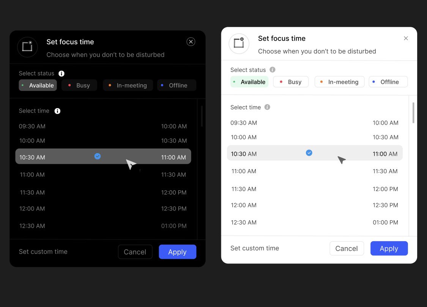
Task: Click blue checkmark on 10:30 AM row, light dialog
Action: [x=309, y=153]
